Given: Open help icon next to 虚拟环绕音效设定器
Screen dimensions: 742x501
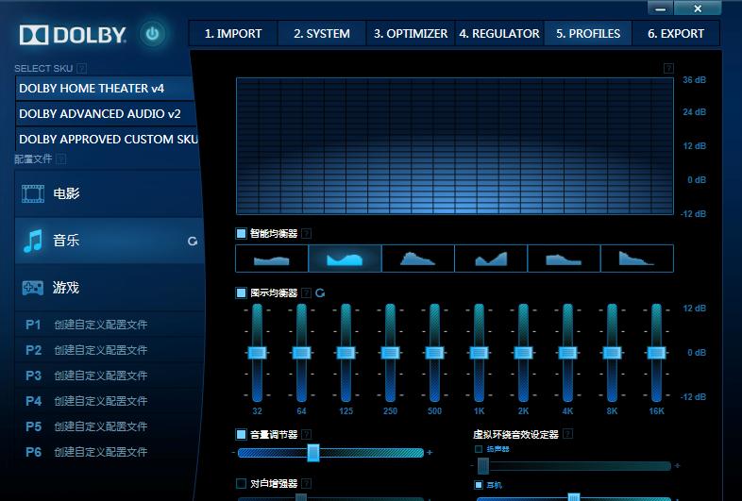Looking at the screenshot, I should click(x=568, y=434).
